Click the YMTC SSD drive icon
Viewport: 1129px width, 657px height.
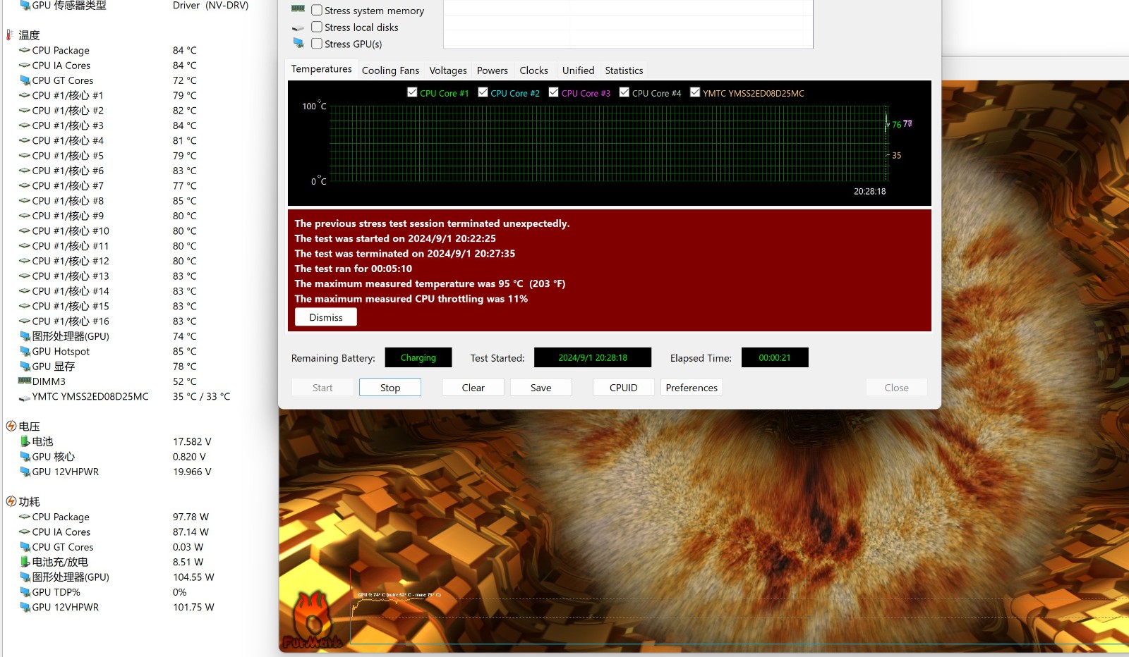tap(25, 397)
